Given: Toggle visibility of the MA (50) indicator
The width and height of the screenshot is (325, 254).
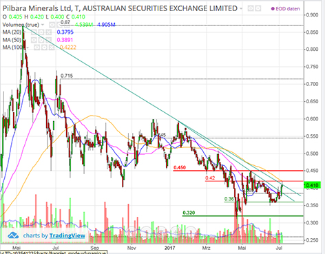Looking at the screenshot, I should click(34, 40).
